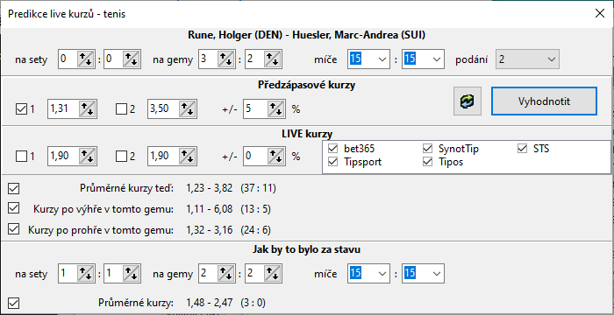Click top-row 'na gemy' spinner showing 3

[x=226, y=59]
